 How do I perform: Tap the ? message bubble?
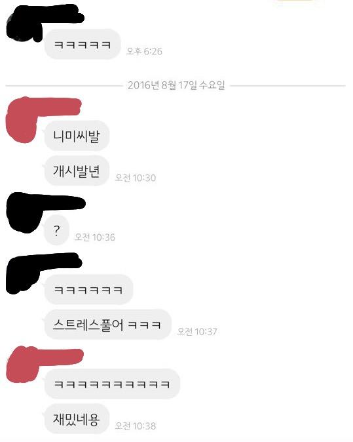point(56,230)
